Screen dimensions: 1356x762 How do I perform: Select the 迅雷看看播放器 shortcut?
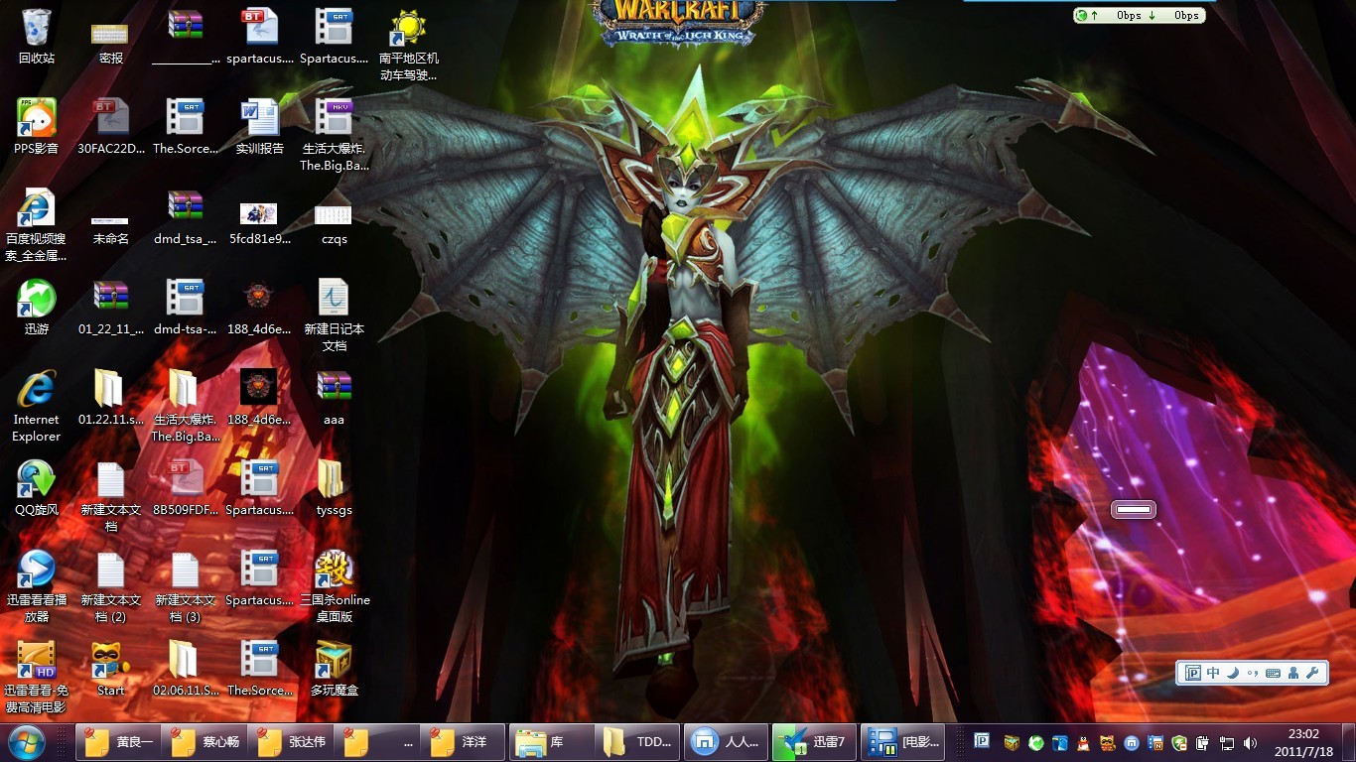point(36,586)
